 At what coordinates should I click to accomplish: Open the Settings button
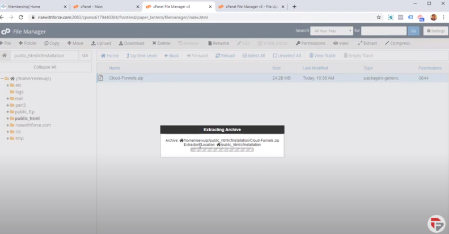coord(435,31)
